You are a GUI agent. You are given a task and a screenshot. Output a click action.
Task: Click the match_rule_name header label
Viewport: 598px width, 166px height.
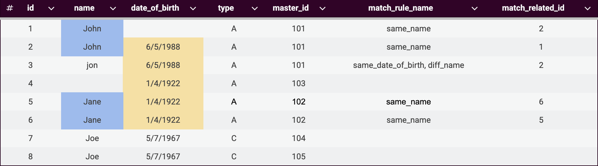click(400, 8)
